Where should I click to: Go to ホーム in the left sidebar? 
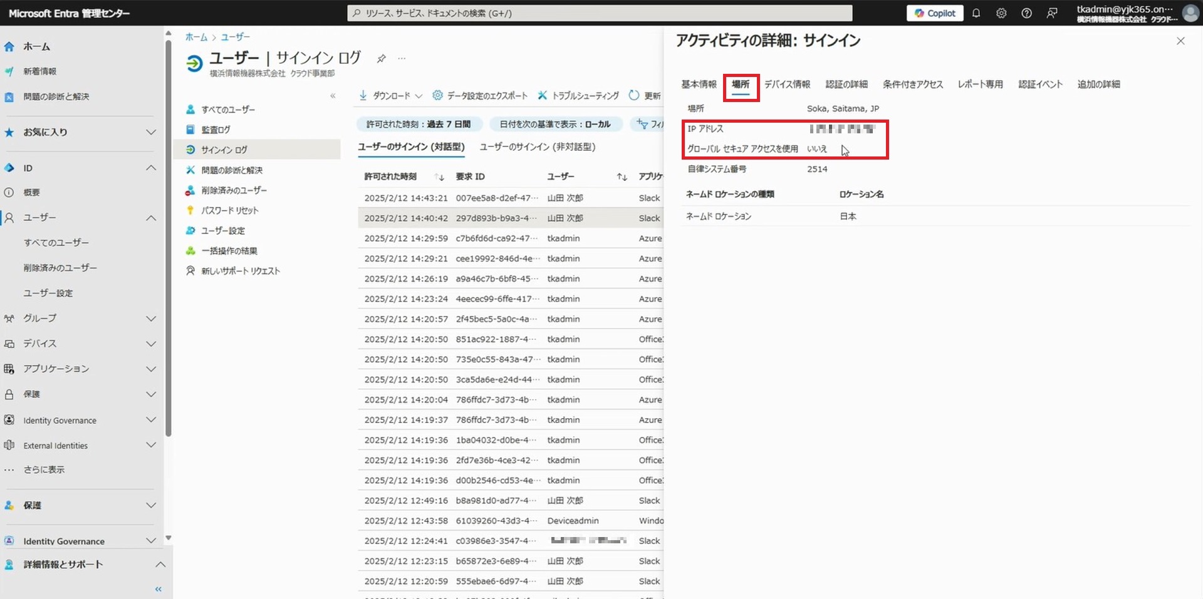coord(36,46)
